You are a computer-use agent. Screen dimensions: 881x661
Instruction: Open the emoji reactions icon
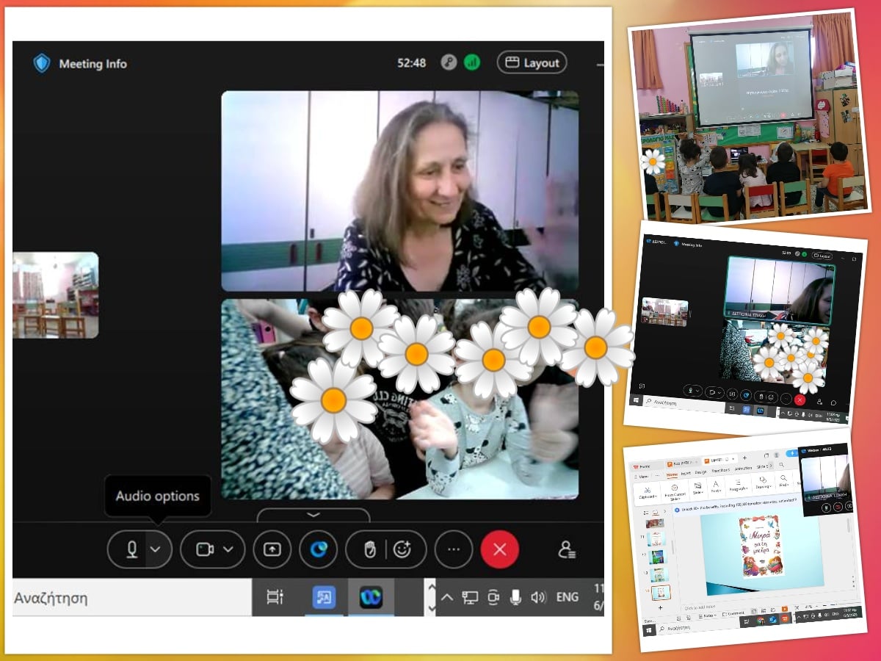click(x=402, y=549)
